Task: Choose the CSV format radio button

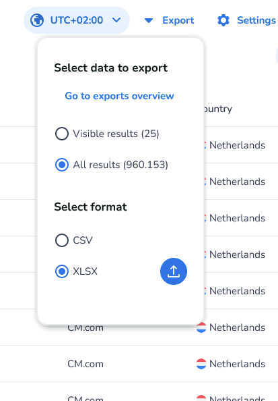Action: click(x=62, y=240)
